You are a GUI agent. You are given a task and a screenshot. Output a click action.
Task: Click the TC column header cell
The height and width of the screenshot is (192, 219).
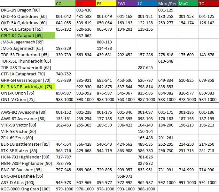(x=208, y=4)
